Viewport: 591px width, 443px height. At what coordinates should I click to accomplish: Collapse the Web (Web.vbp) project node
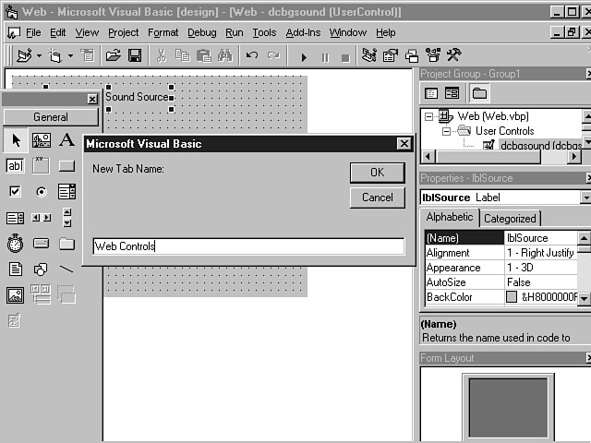[x=428, y=116]
